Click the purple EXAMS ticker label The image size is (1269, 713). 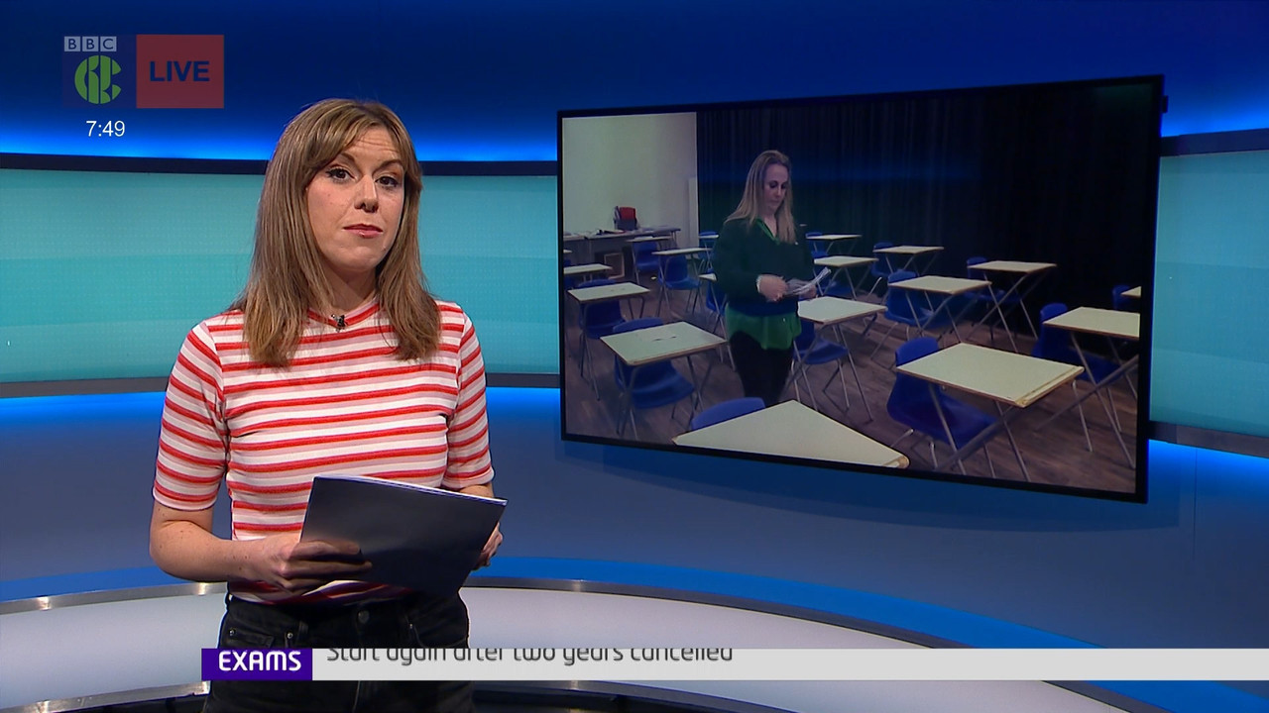[258, 663]
